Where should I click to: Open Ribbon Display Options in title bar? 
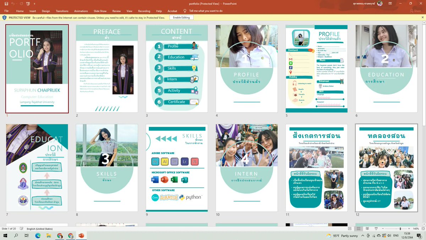click(x=390, y=4)
